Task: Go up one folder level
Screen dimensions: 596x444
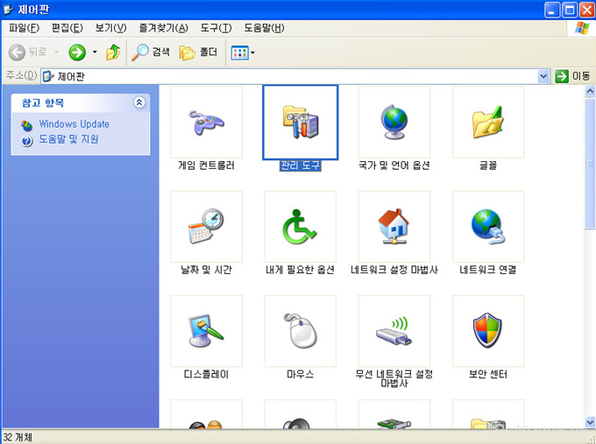Action: coord(113,52)
